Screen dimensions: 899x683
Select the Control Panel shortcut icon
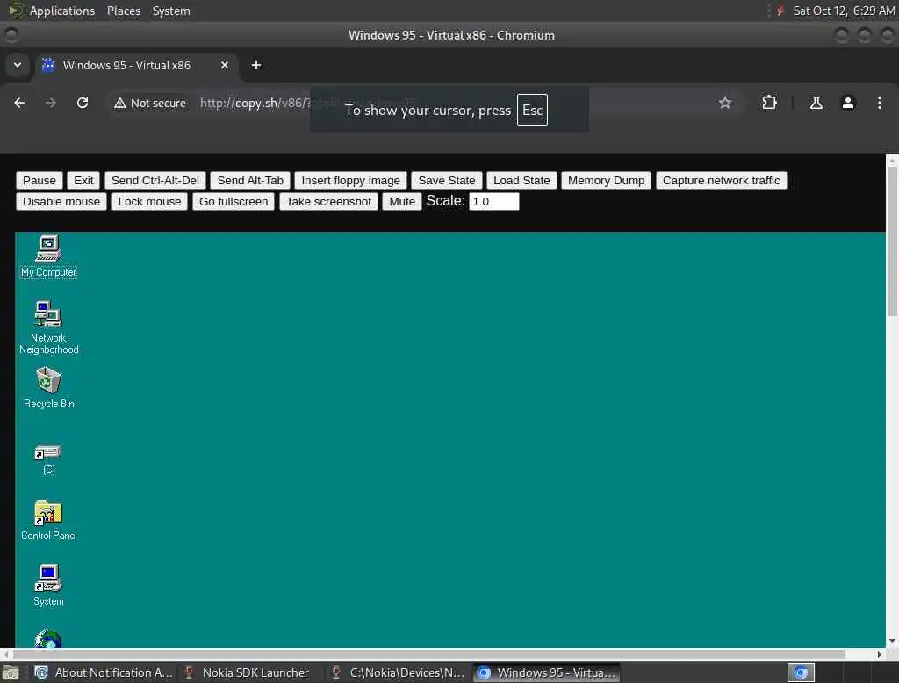coord(49,520)
